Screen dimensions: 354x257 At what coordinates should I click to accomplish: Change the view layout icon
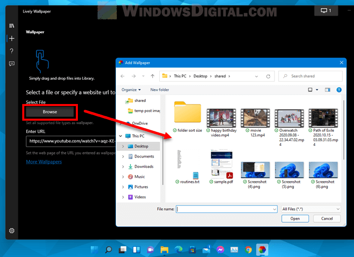pyautogui.click(x=310, y=90)
